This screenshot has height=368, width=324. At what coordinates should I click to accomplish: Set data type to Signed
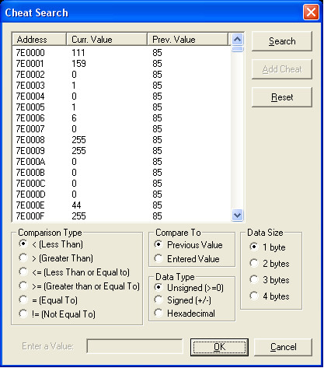(x=183, y=300)
